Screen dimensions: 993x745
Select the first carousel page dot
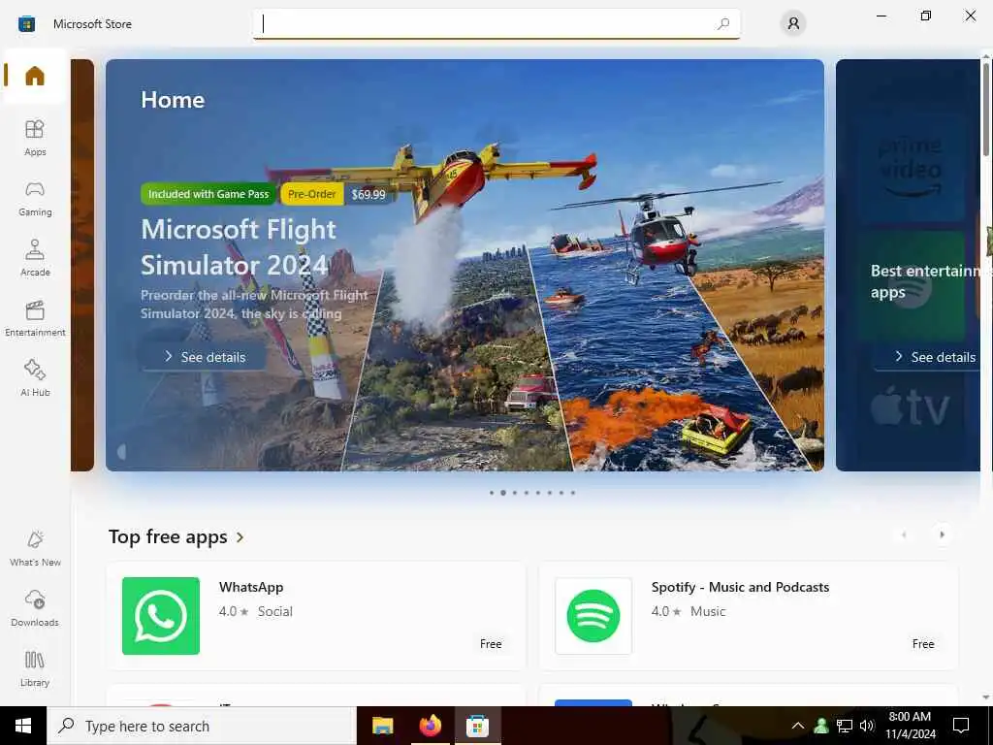tap(492, 493)
